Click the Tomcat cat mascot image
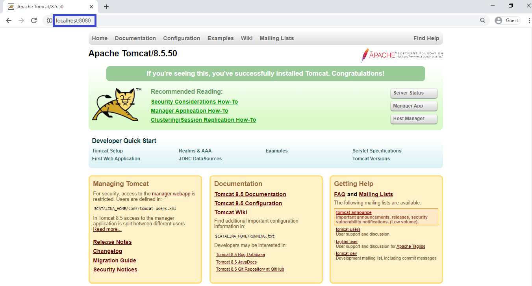 click(116, 104)
